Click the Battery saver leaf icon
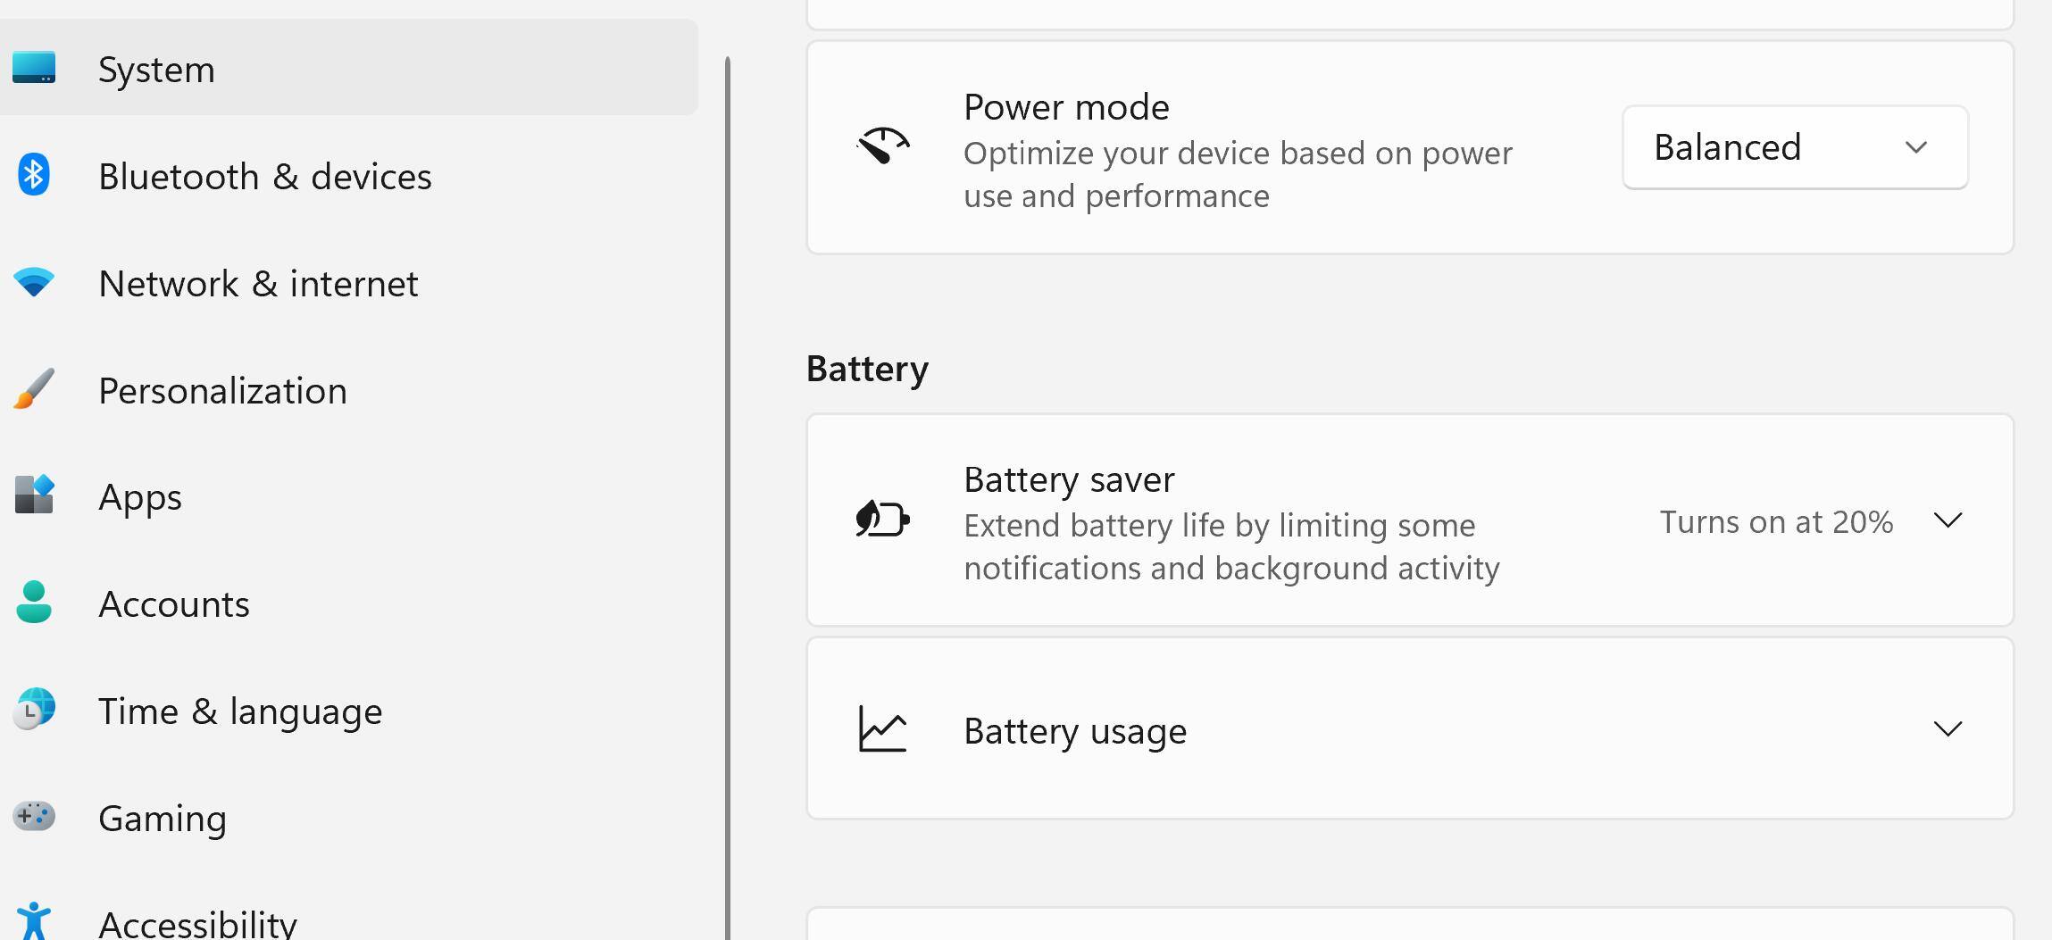This screenshot has height=940, width=2052. pos(882,520)
